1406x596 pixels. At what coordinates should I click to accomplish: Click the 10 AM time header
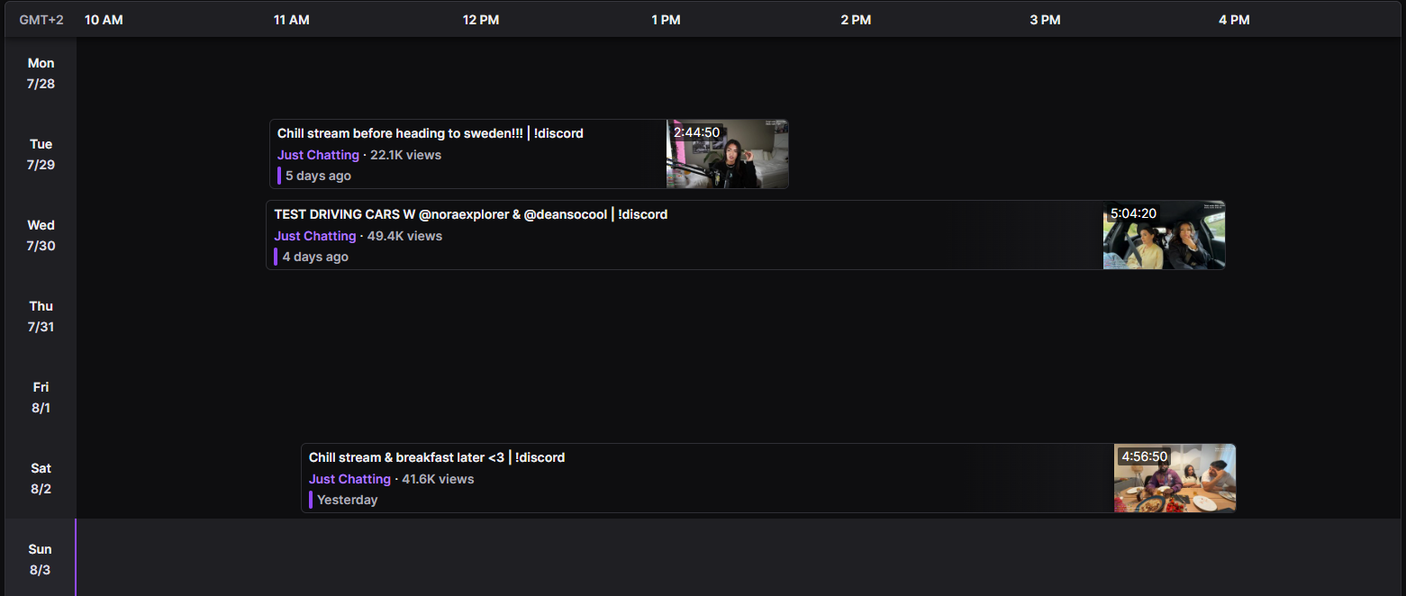(x=104, y=20)
